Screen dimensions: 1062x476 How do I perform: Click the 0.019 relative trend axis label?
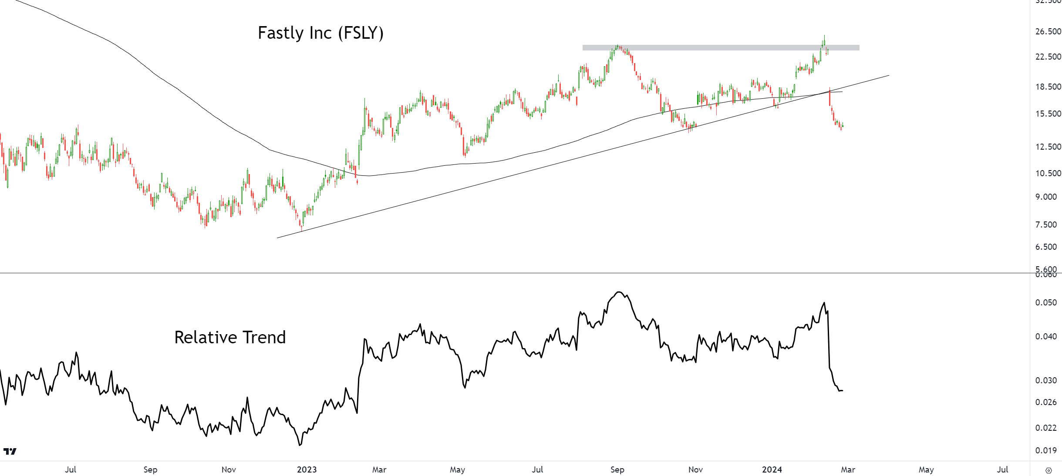click(1046, 450)
